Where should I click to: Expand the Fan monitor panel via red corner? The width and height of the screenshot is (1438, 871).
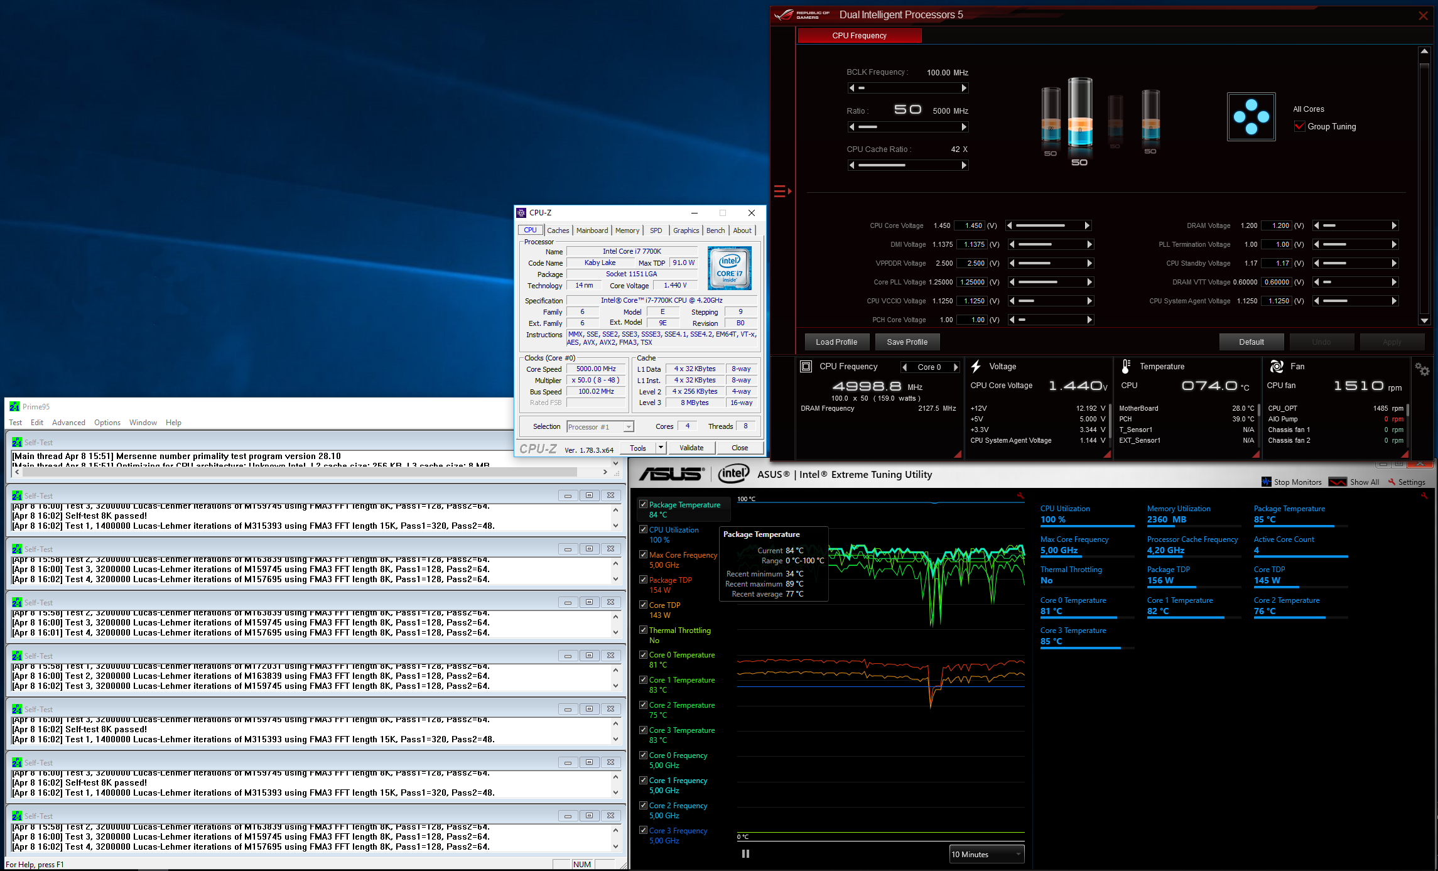[x=1405, y=454]
